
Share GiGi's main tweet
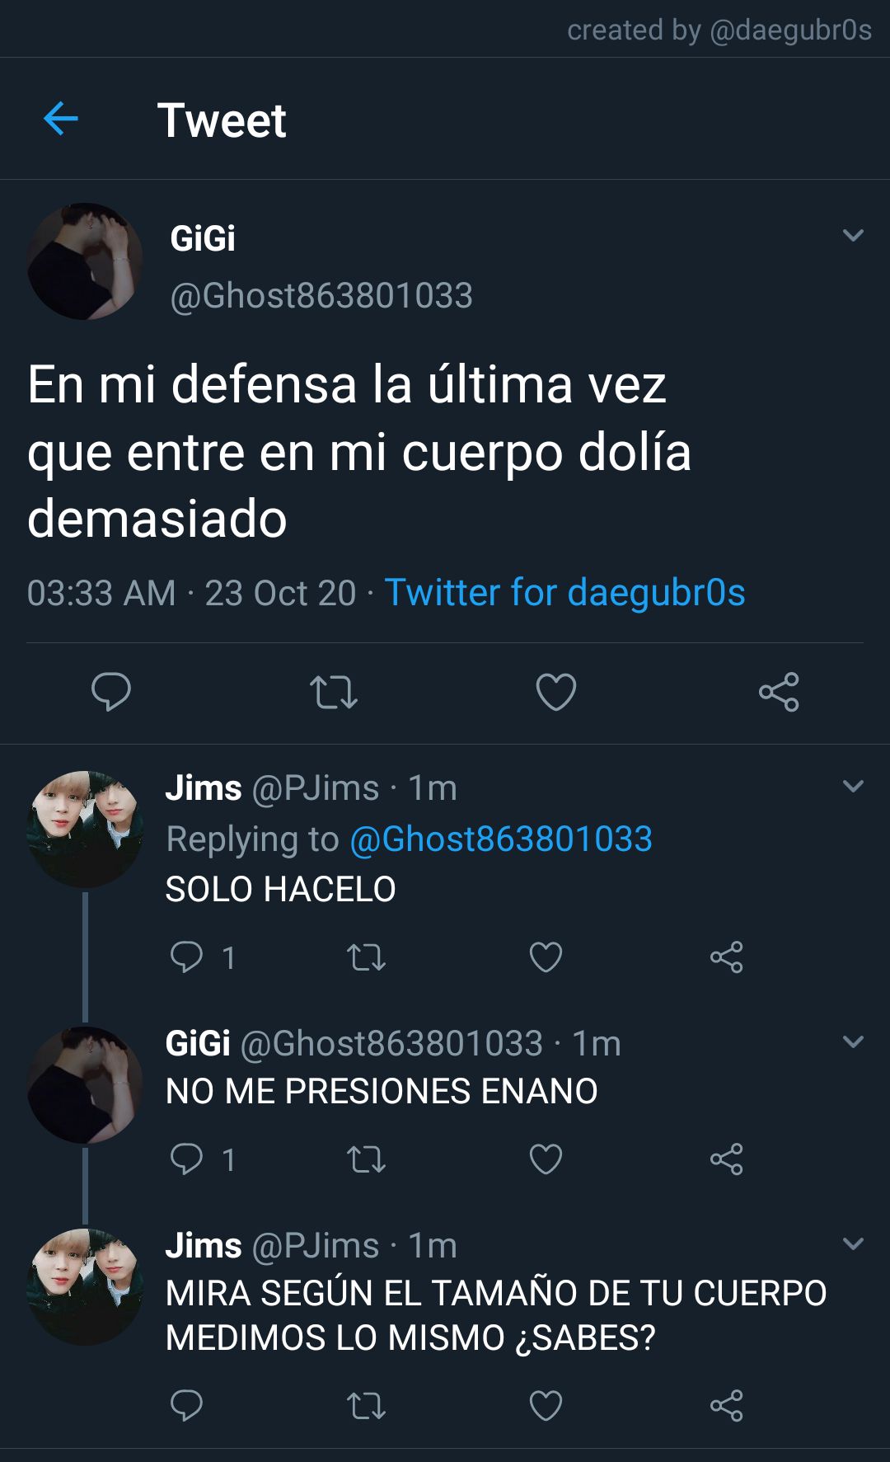[779, 692]
